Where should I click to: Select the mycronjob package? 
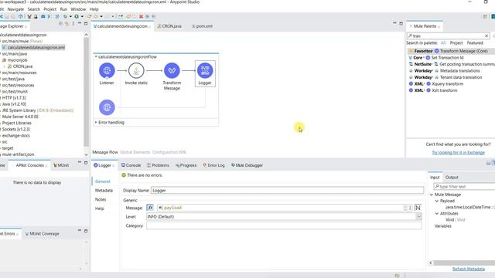(x=17, y=60)
